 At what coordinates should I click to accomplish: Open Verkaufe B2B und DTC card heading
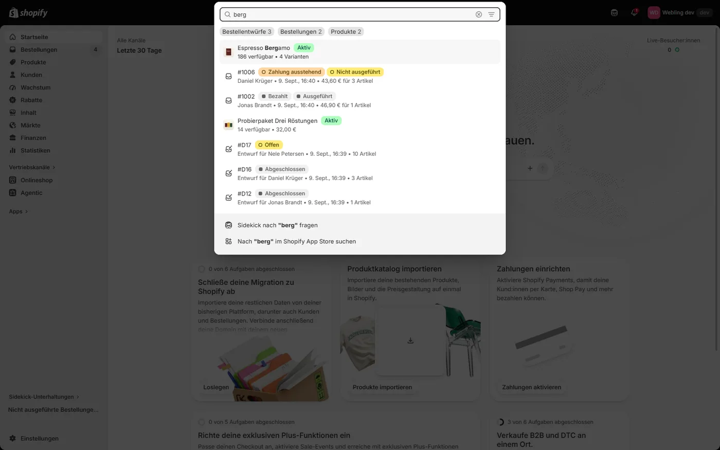pos(541,440)
